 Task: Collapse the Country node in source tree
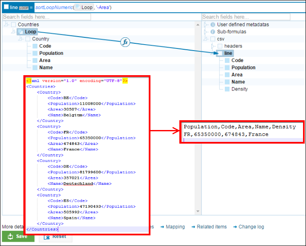point(21,39)
